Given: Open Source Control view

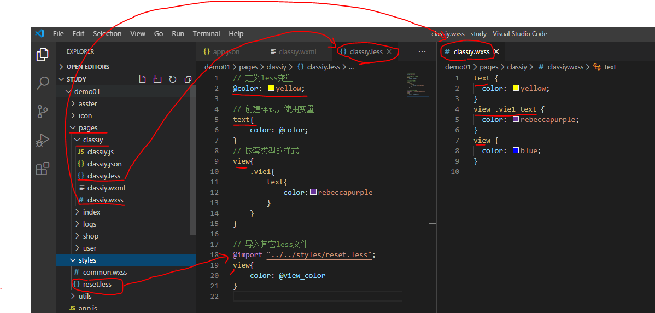Looking at the screenshot, I should pyautogui.click(x=42, y=112).
